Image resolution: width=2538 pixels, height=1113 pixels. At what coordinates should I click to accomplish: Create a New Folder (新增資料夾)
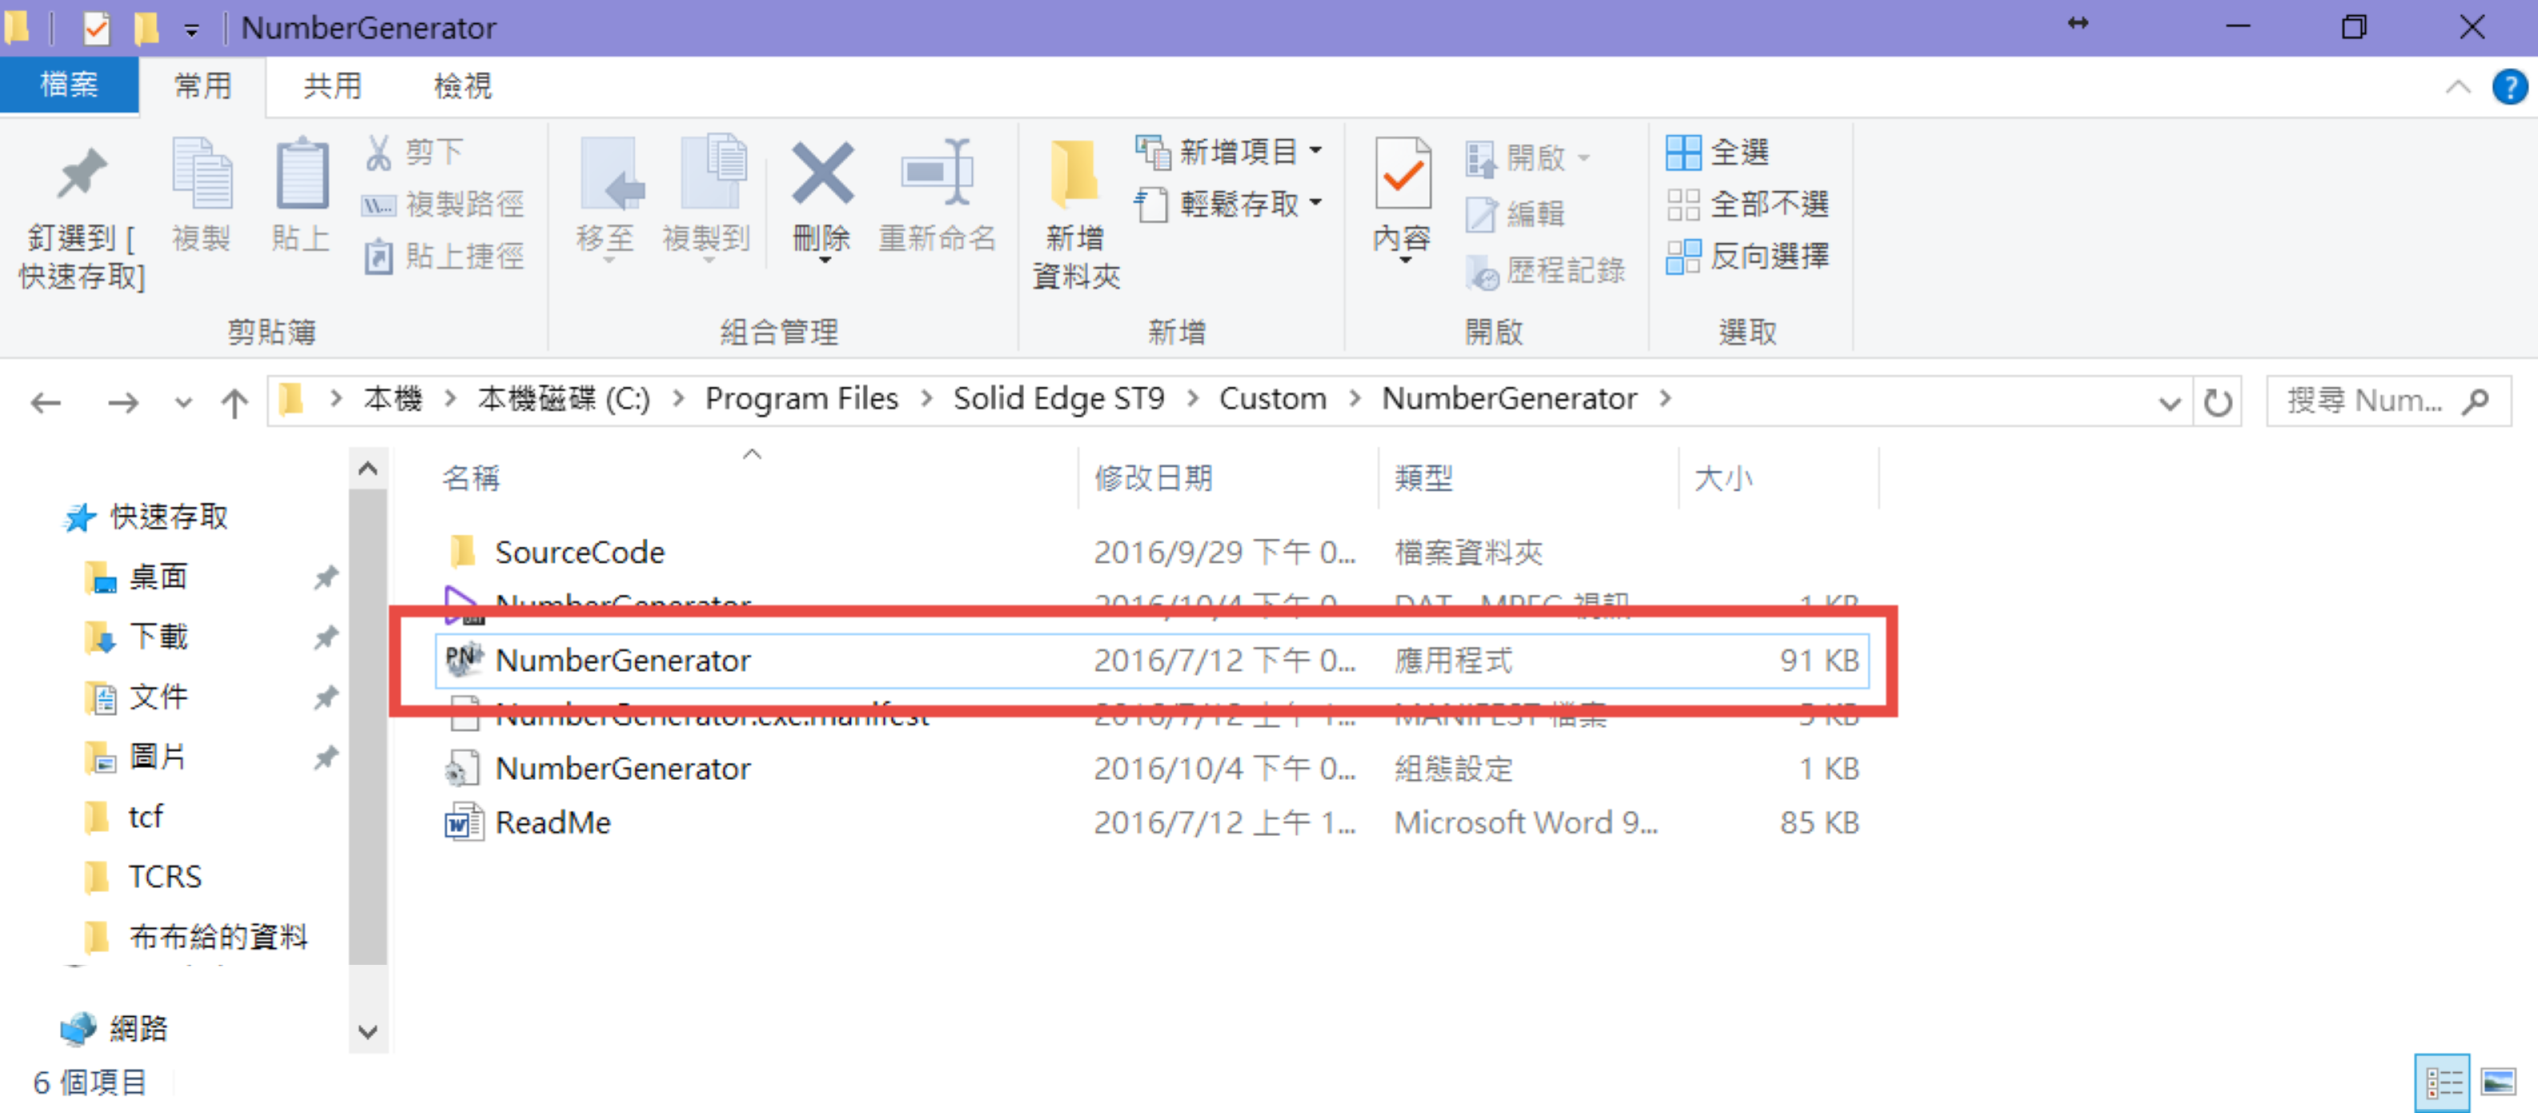1075,213
